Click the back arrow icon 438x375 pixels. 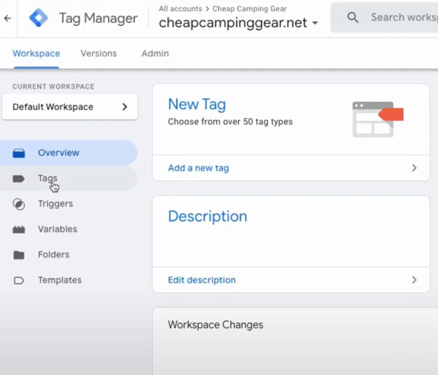point(8,18)
